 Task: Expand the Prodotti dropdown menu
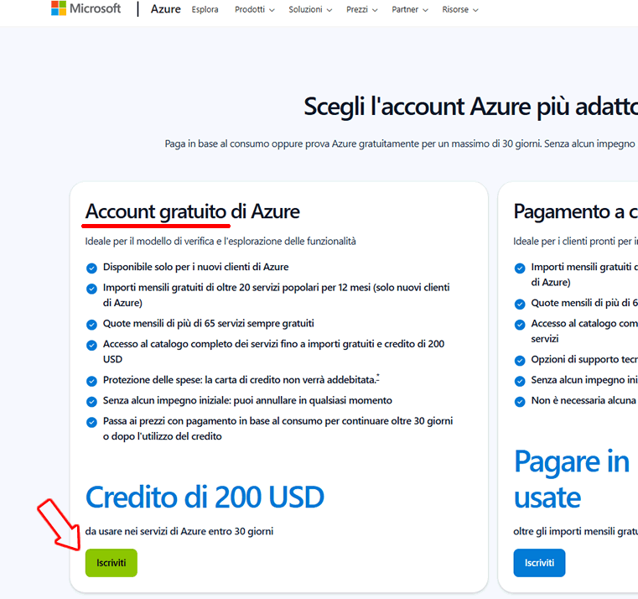pyautogui.click(x=254, y=9)
